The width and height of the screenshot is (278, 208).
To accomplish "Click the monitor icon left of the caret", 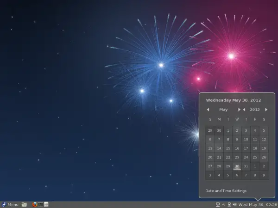I will (218, 205).
